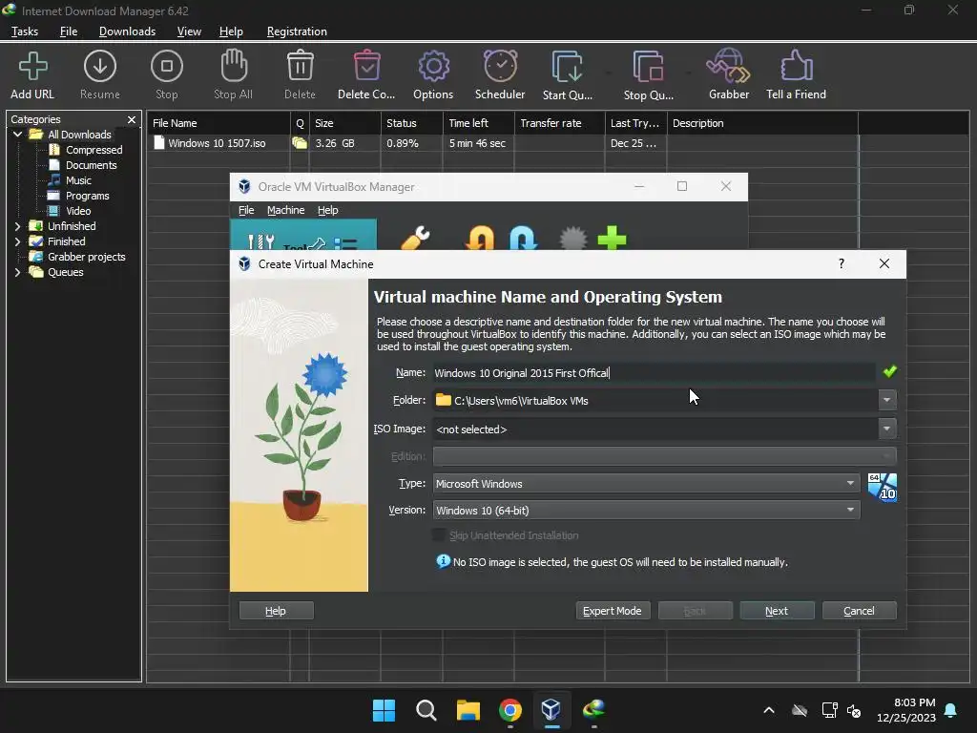The image size is (977, 733).
Task: Open the Scheduler clock icon
Action: point(500,66)
